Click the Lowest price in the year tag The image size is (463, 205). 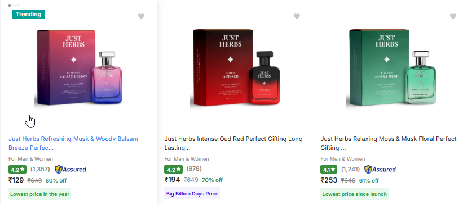coord(40,194)
